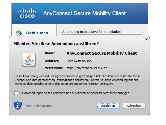Enable the 'nicht mehr anzeigen' checkbox
Screen dimensions: 166x125
16,93
